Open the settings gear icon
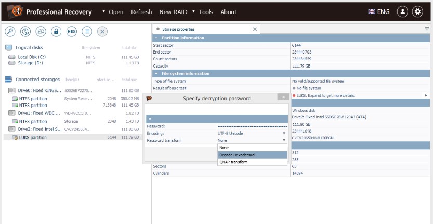Screen dimensions: 437x224 tap(418, 11)
